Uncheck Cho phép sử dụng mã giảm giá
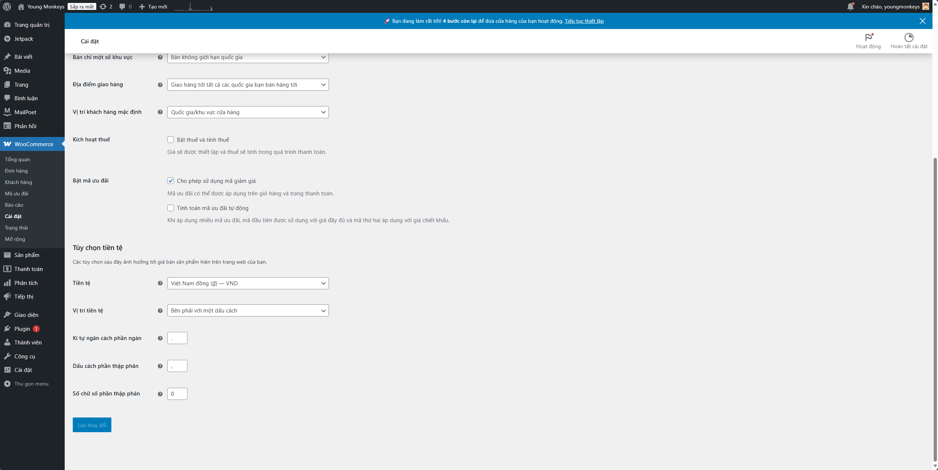The image size is (938, 470). [171, 181]
